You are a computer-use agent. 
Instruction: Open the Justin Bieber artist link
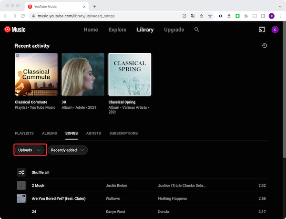pos(117,185)
